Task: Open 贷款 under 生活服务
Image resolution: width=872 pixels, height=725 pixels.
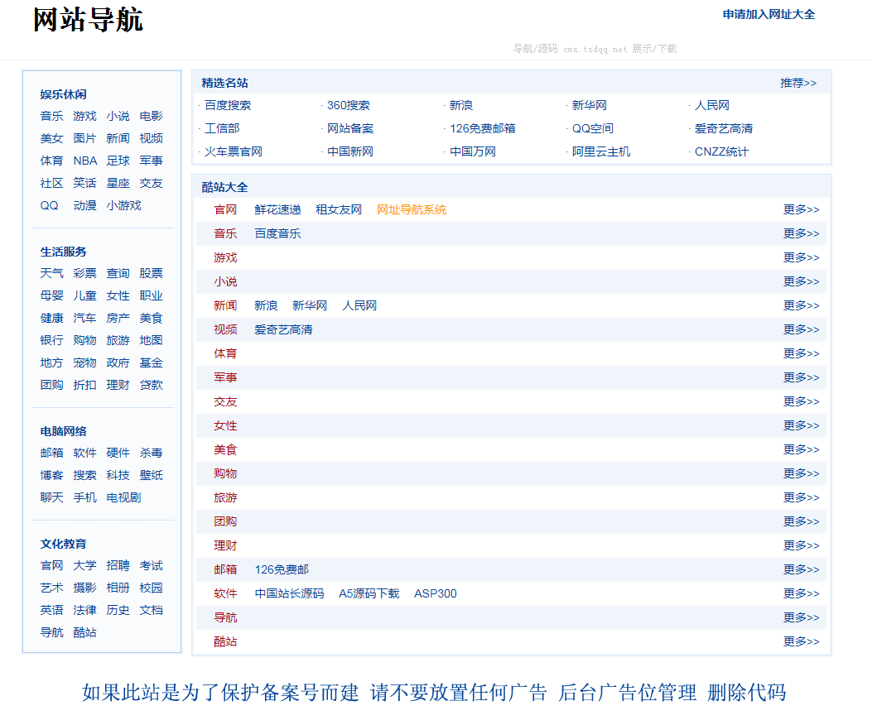Action: pos(152,385)
